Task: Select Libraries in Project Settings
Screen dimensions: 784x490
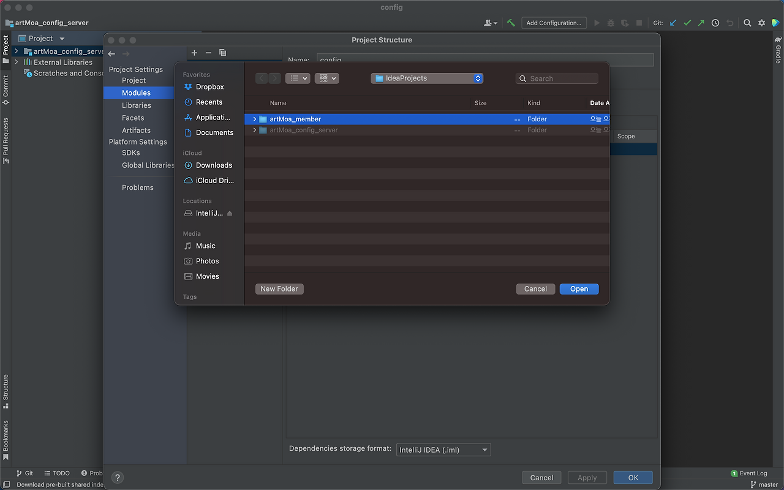Action: pyautogui.click(x=137, y=105)
